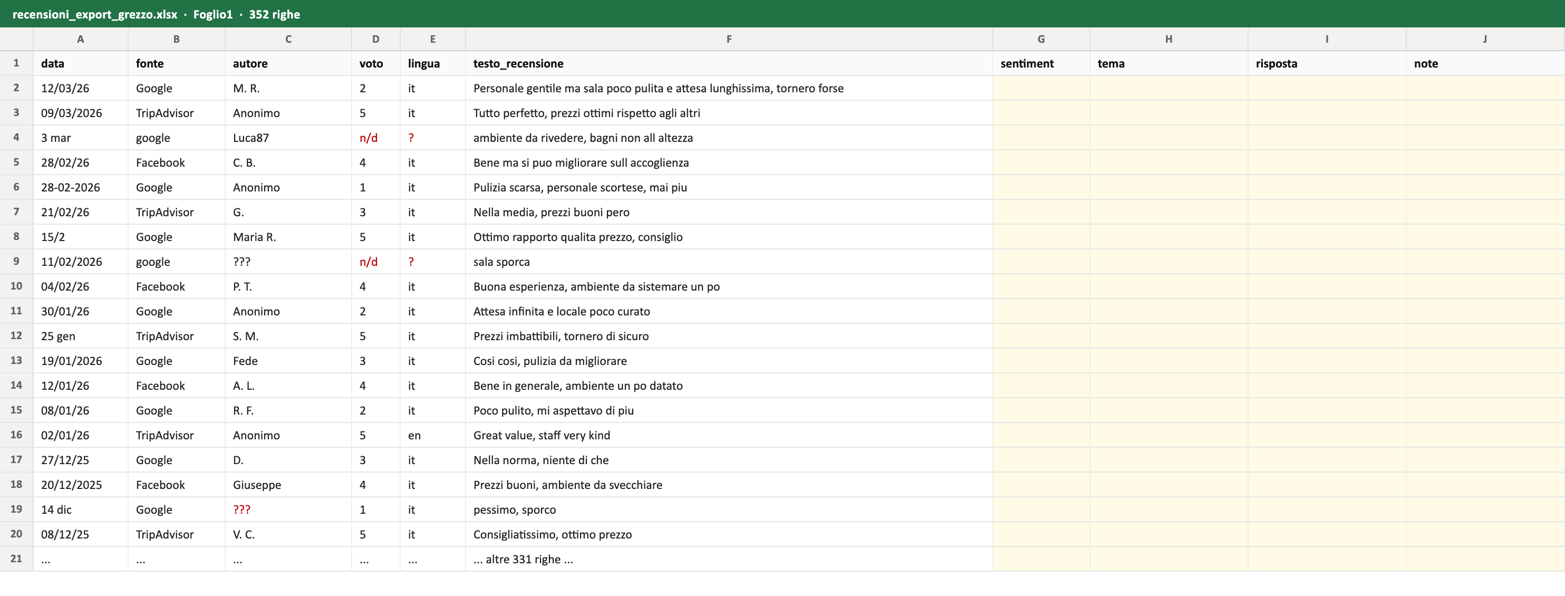
Task: Select review 'Nella norma, niente di che'
Action: pyautogui.click(x=729, y=460)
